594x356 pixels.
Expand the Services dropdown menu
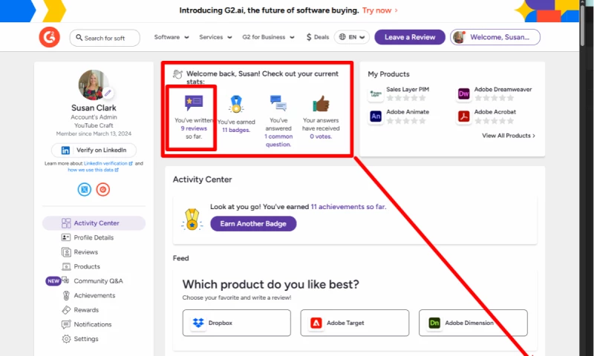[x=216, y=37]
